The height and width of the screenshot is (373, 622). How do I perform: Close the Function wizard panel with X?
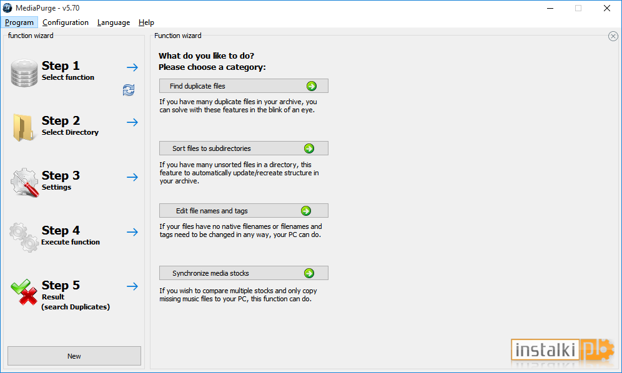613,36
